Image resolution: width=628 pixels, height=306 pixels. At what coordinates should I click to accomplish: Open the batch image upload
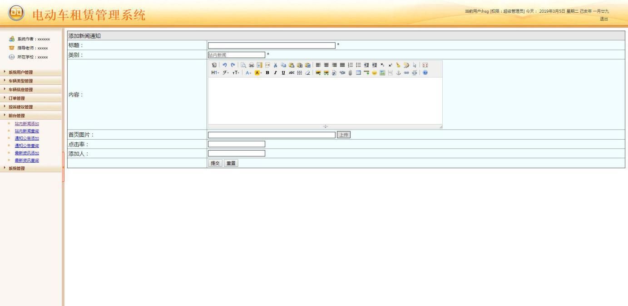click(326, 73)
